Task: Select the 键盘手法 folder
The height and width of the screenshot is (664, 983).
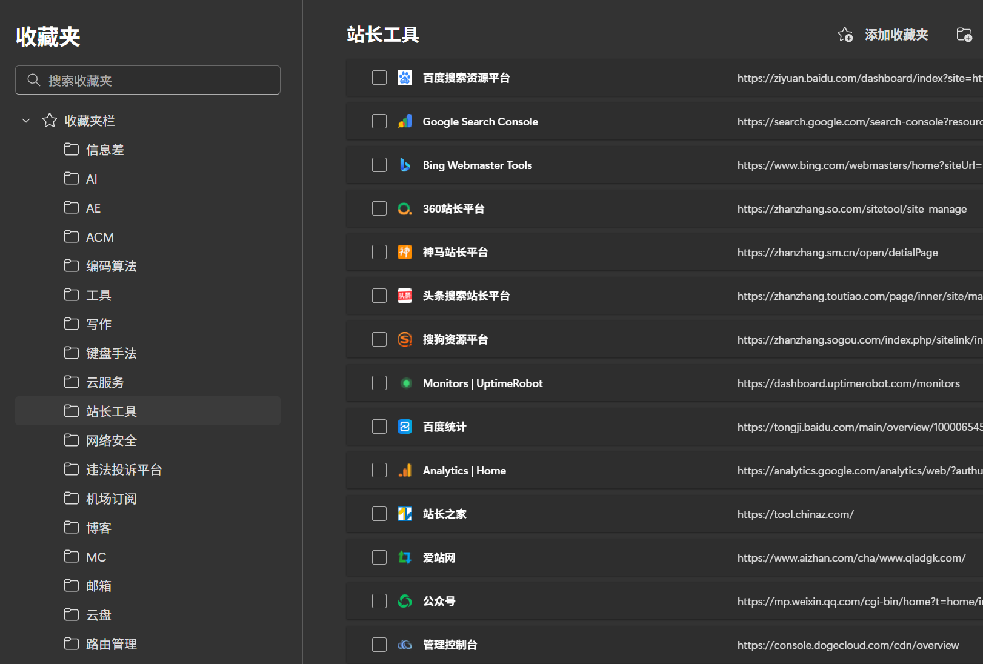Action: coord(148,353)
